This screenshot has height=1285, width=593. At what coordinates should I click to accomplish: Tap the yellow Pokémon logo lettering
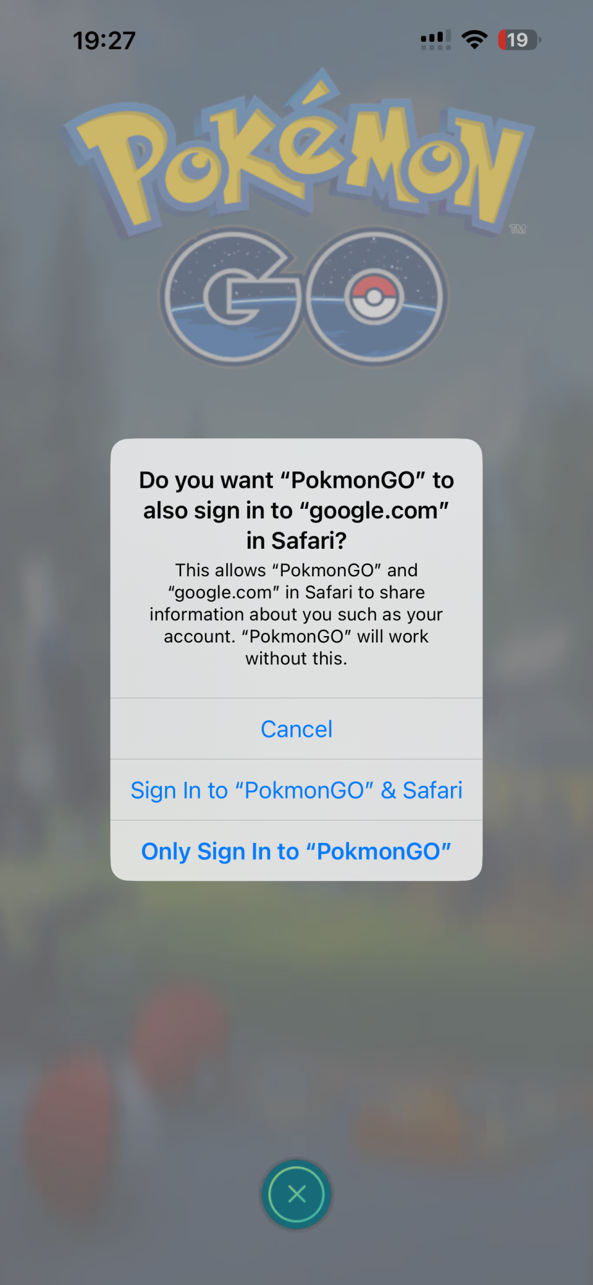tap(299, 157)
